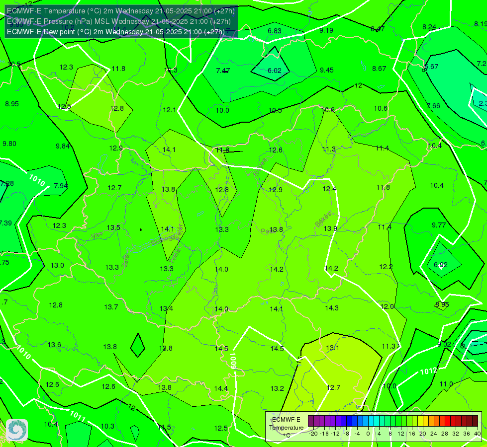This screenshot has height=447, width=487.
Task: Click the 9.19 temperature value
Action: (x=326, y=30)
